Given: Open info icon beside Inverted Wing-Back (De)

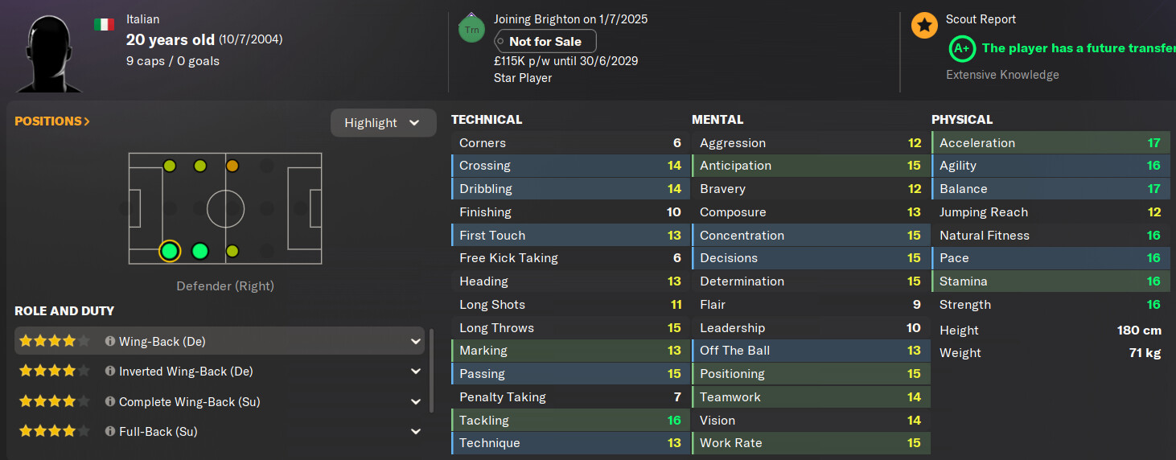Looking at the screenshot, I should pyautogui.click(x=110, y=372).
